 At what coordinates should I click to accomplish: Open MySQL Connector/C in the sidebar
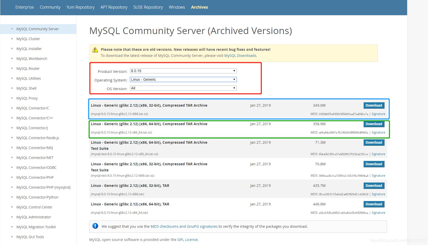pyautogui.click(x=33, y=108)
